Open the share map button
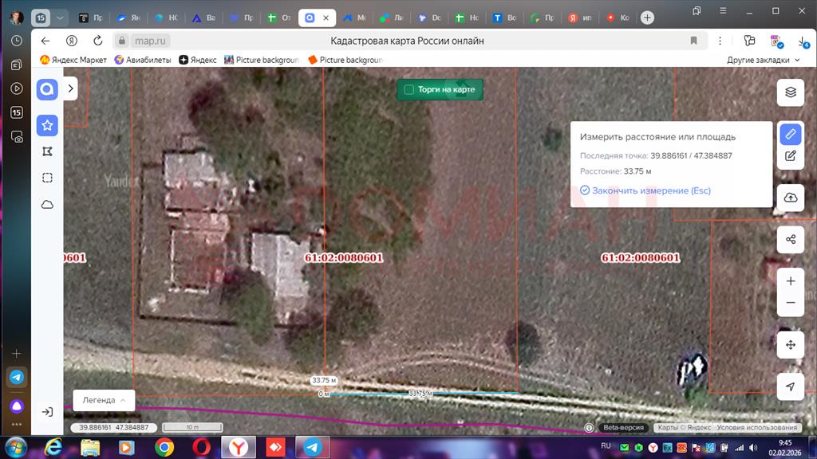 (x=790, y=239)
